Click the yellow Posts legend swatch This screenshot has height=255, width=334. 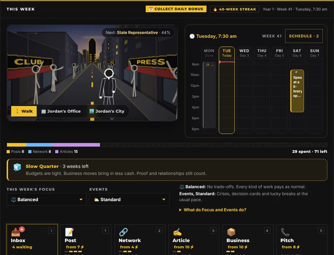click(x=8, y=151)
